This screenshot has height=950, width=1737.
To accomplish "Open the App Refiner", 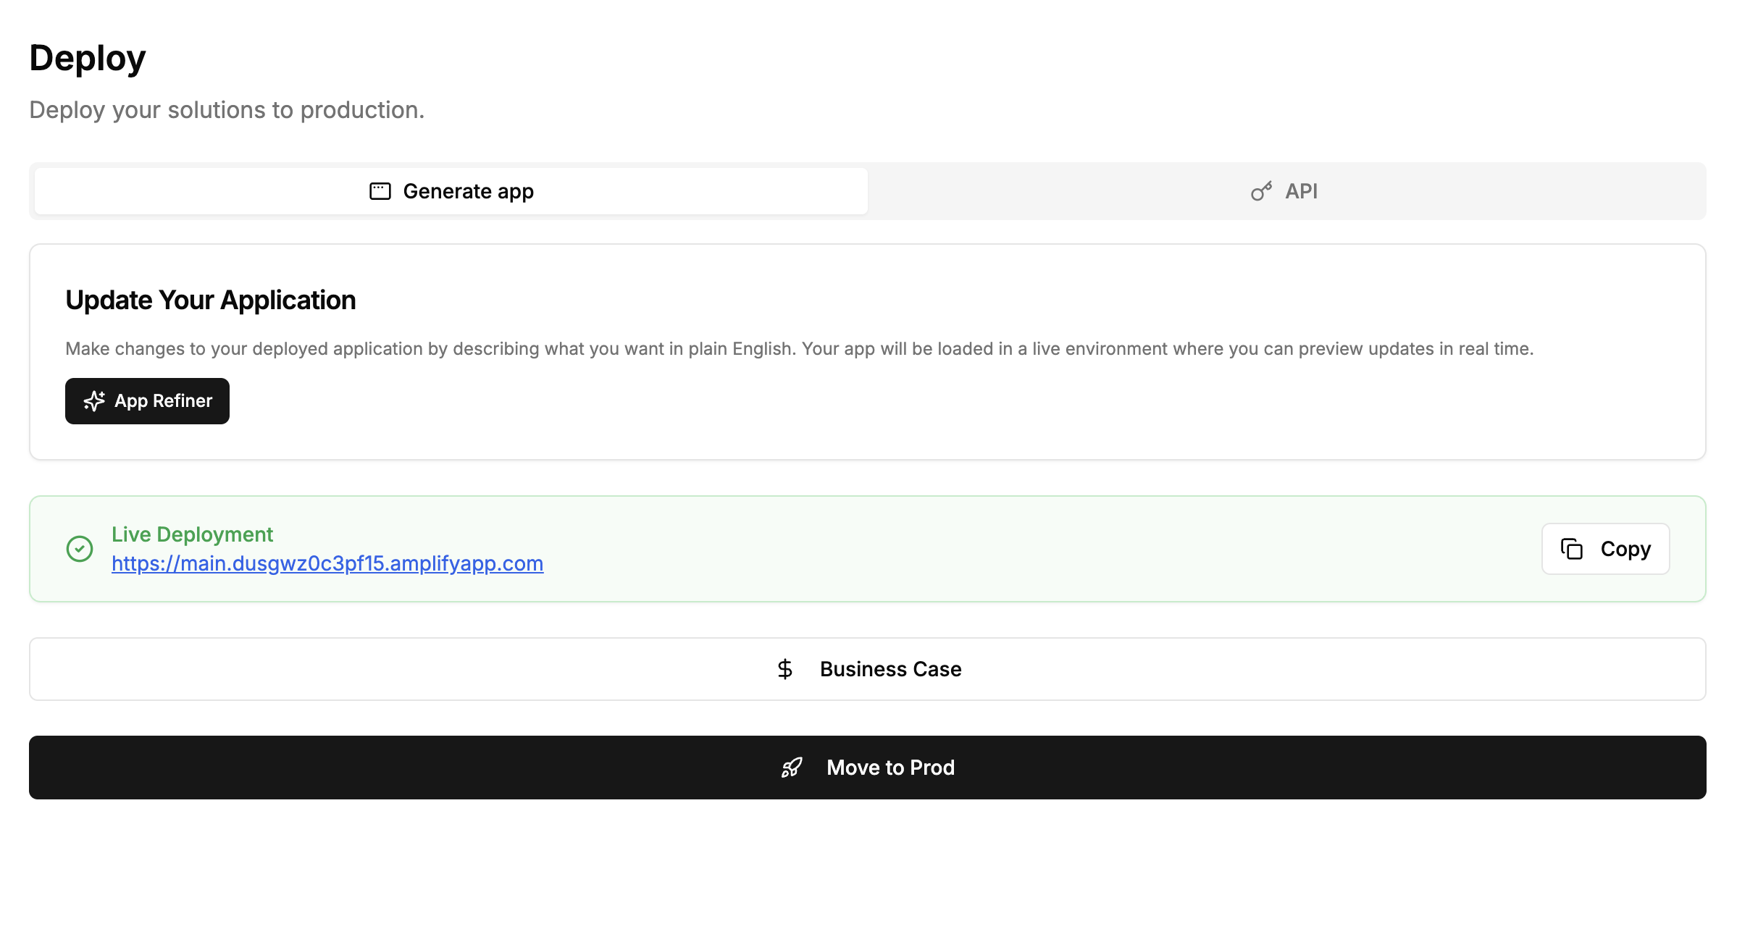I will [163, 401].
